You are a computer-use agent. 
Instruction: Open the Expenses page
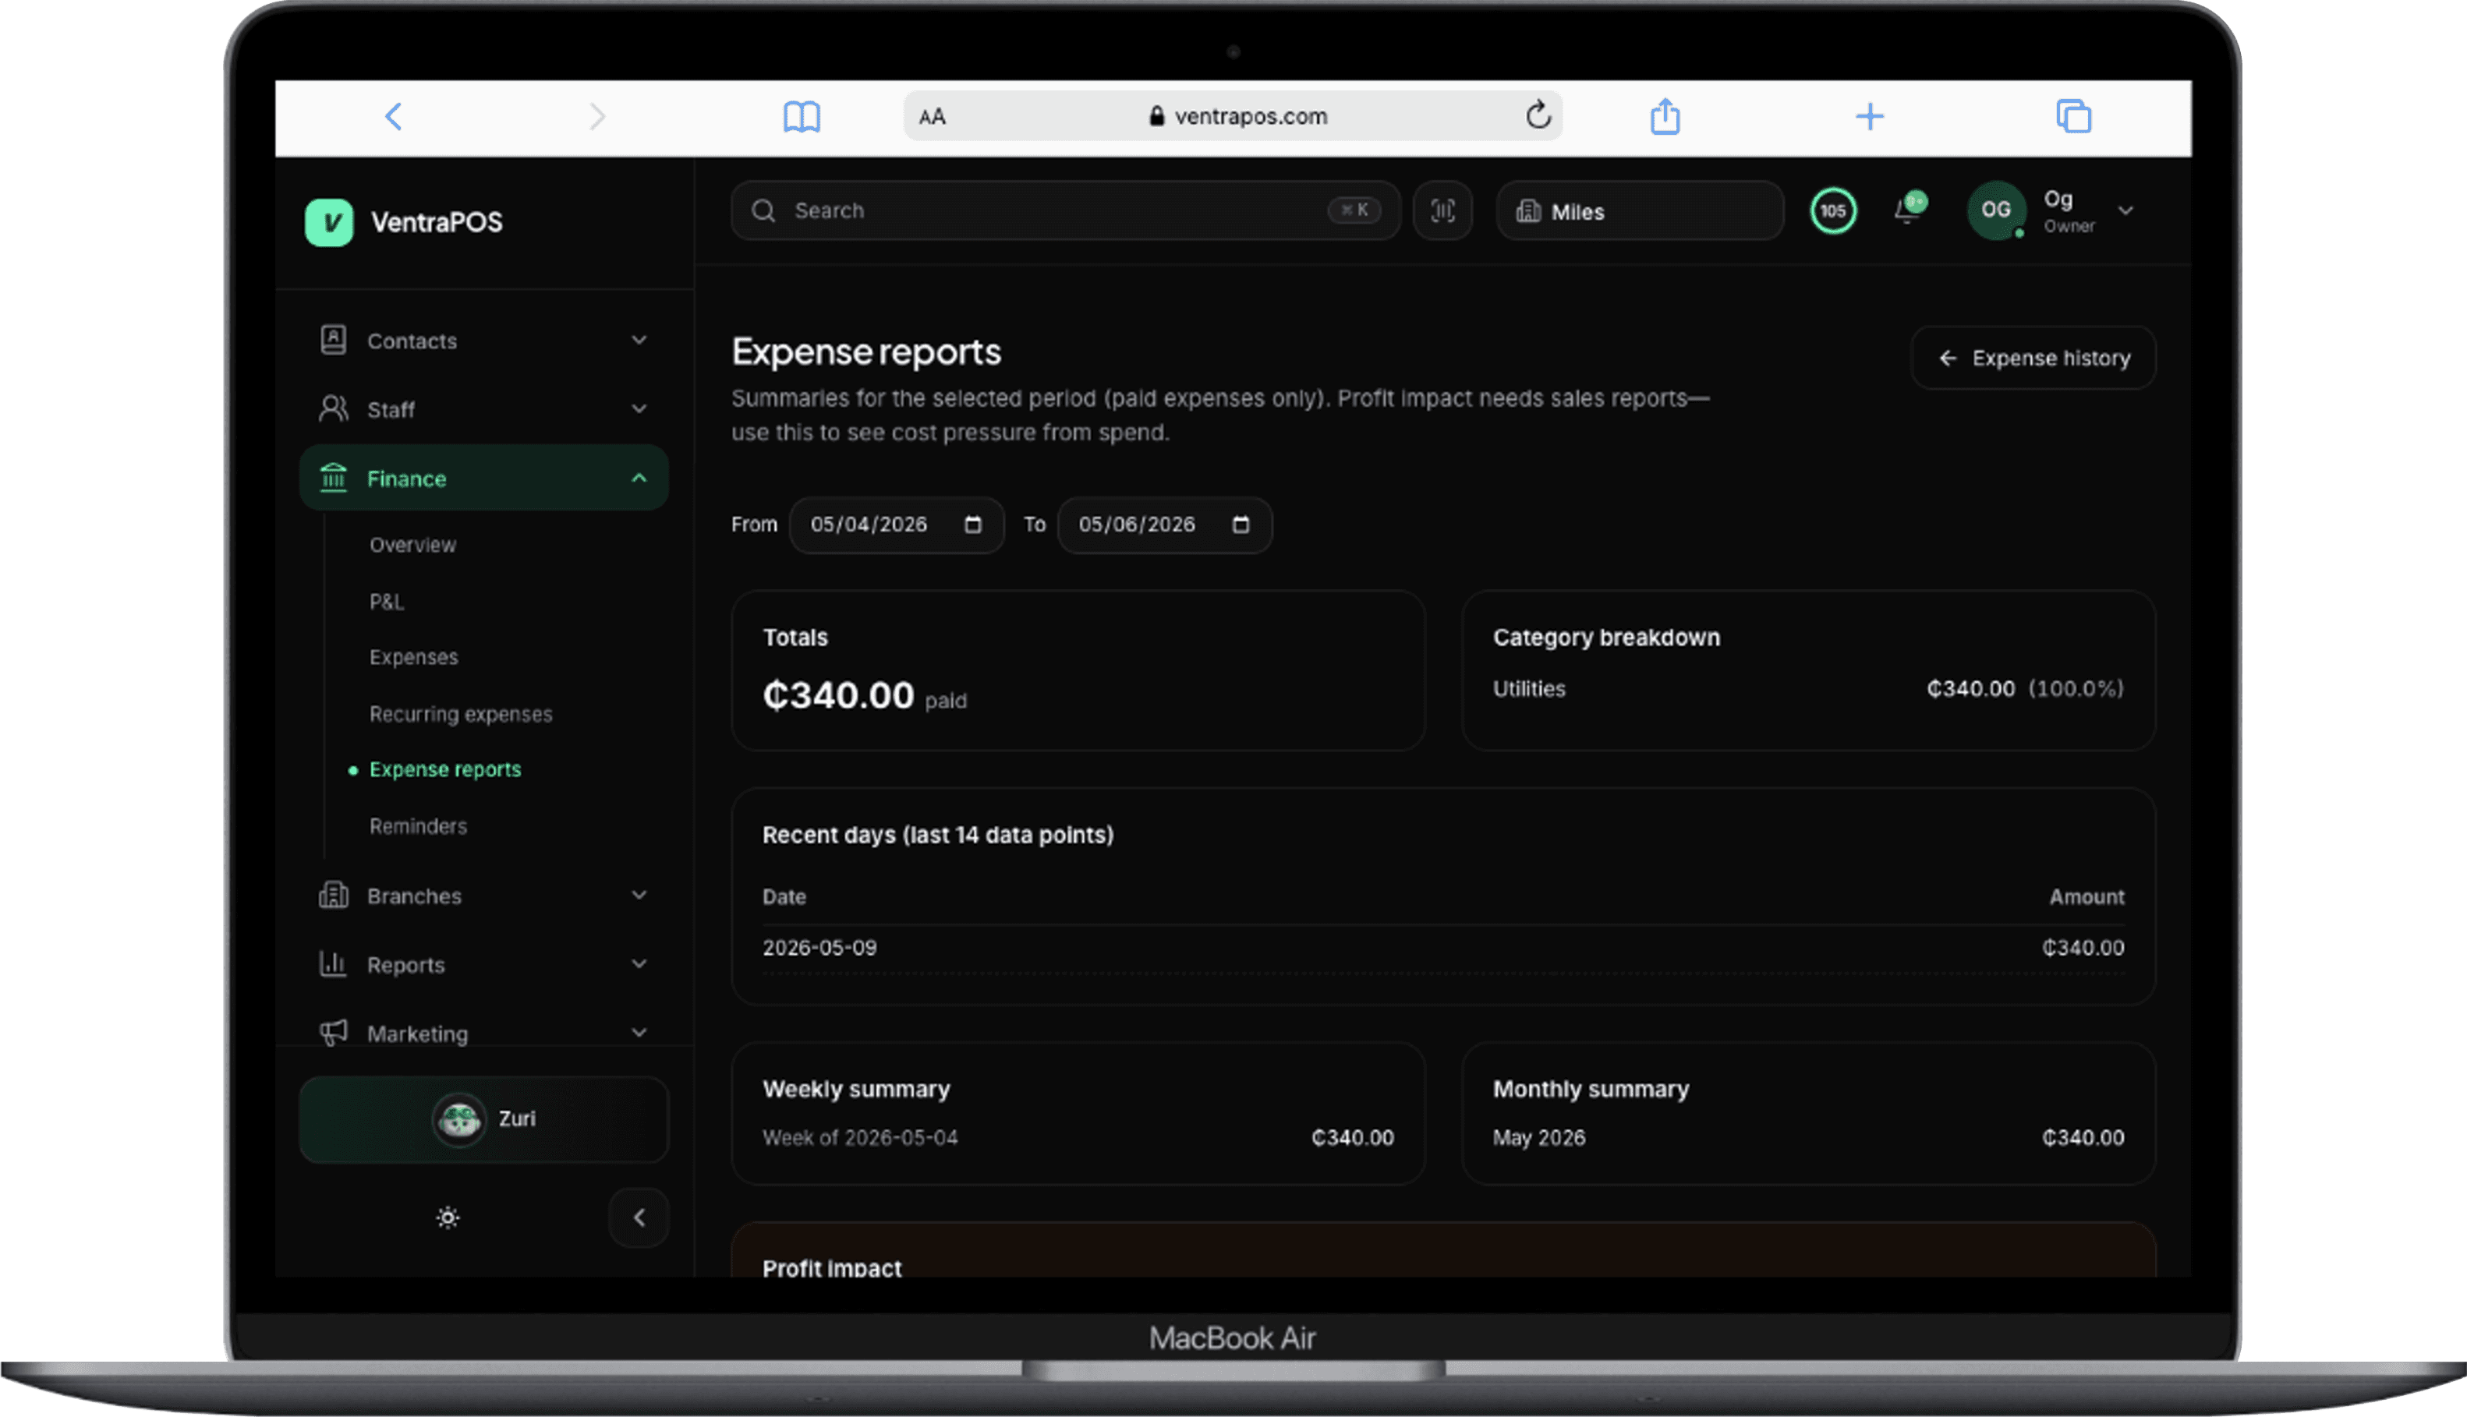coord(414,657)
